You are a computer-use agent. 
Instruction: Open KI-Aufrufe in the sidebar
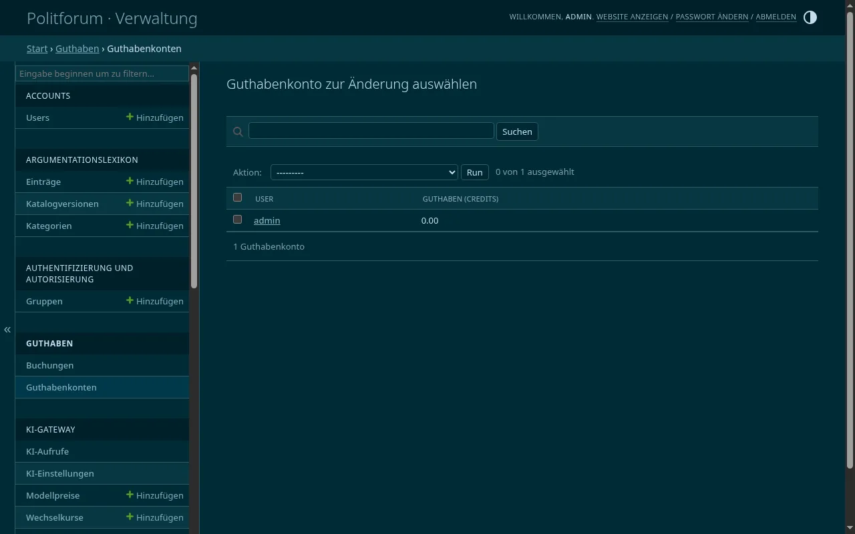(47, 451)
